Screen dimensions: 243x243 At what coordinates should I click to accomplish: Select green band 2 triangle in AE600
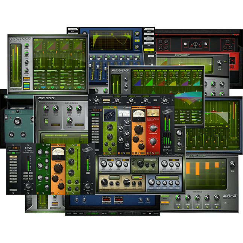click(149, 82)
